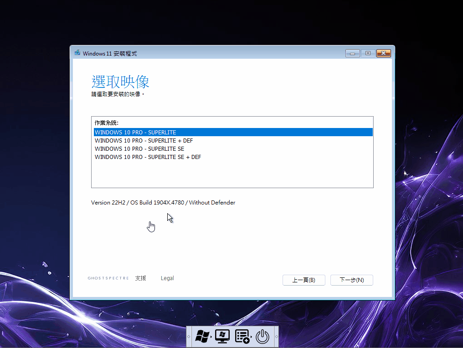Go back with the 上一頁(B) button
Viewport: 463px width, 348px height.
click(x=304, y=280)
